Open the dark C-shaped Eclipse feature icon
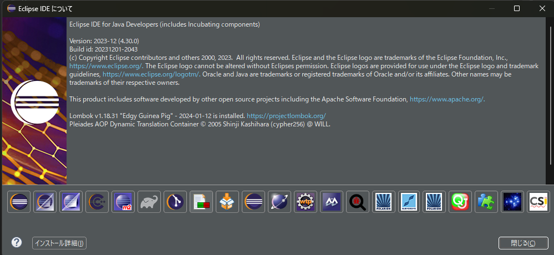 click(97, 202)
